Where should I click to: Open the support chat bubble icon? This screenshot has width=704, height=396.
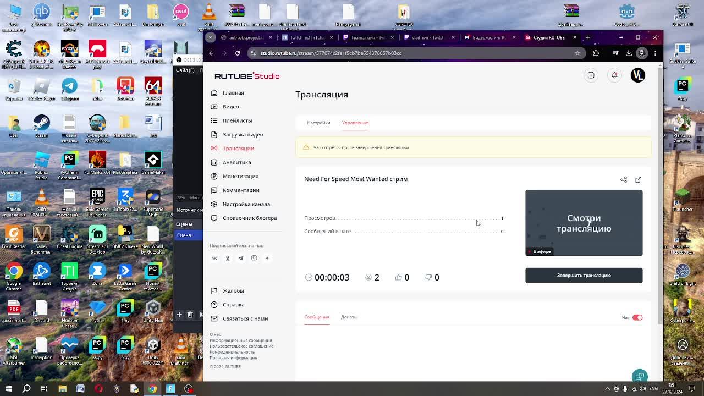click(x=640, y=376)
